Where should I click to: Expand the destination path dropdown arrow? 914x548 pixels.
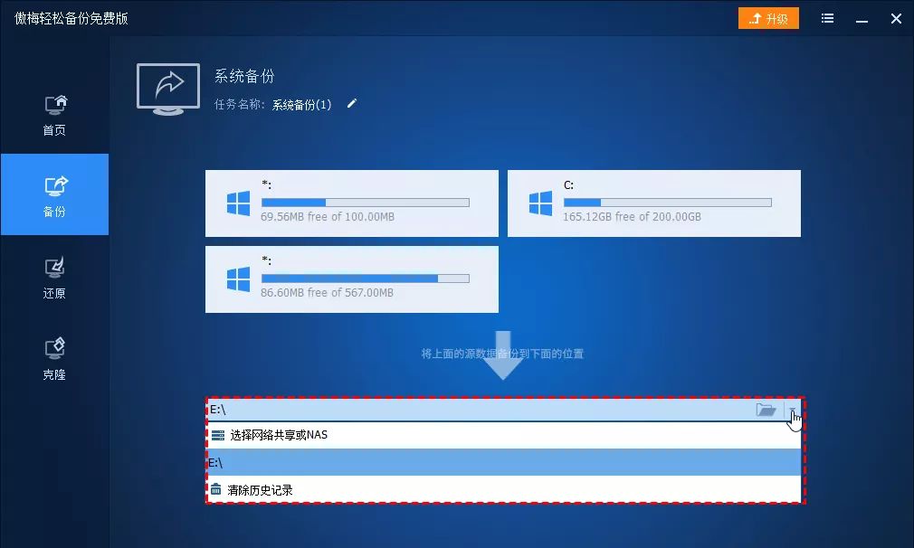click(793, 410)
